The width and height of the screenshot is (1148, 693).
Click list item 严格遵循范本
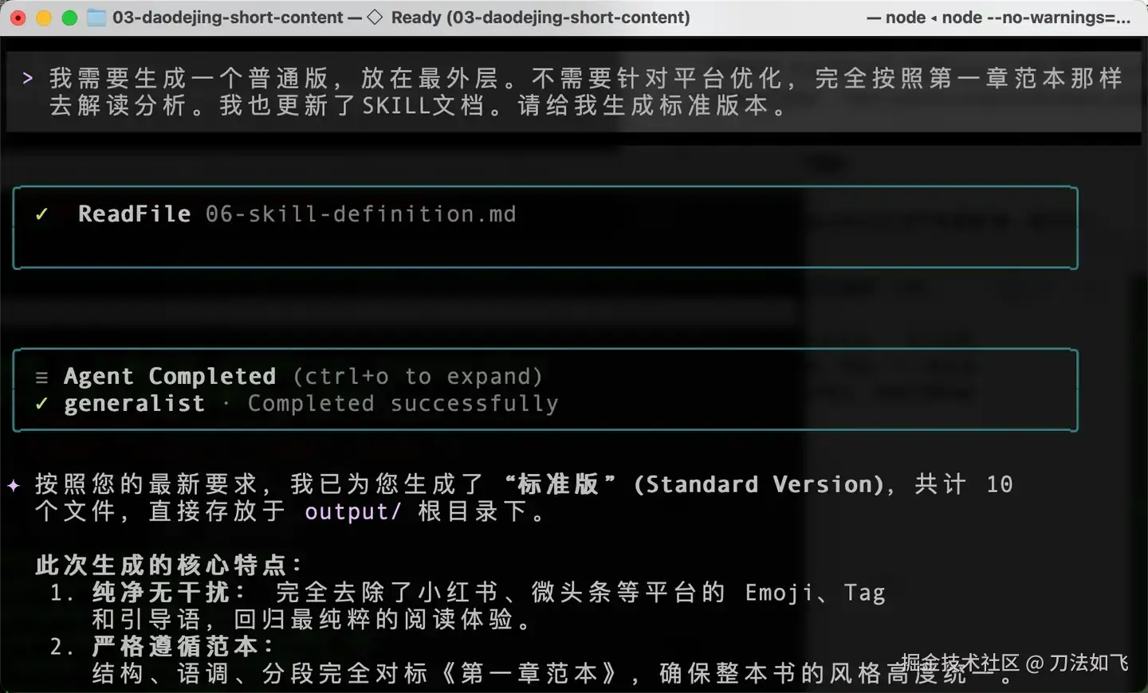(183, 646)
